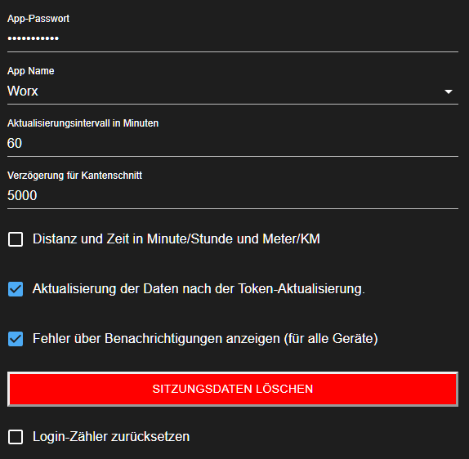Click the "App-Passwort" field label
Screen dimensions: 469x459
(38, 19)
